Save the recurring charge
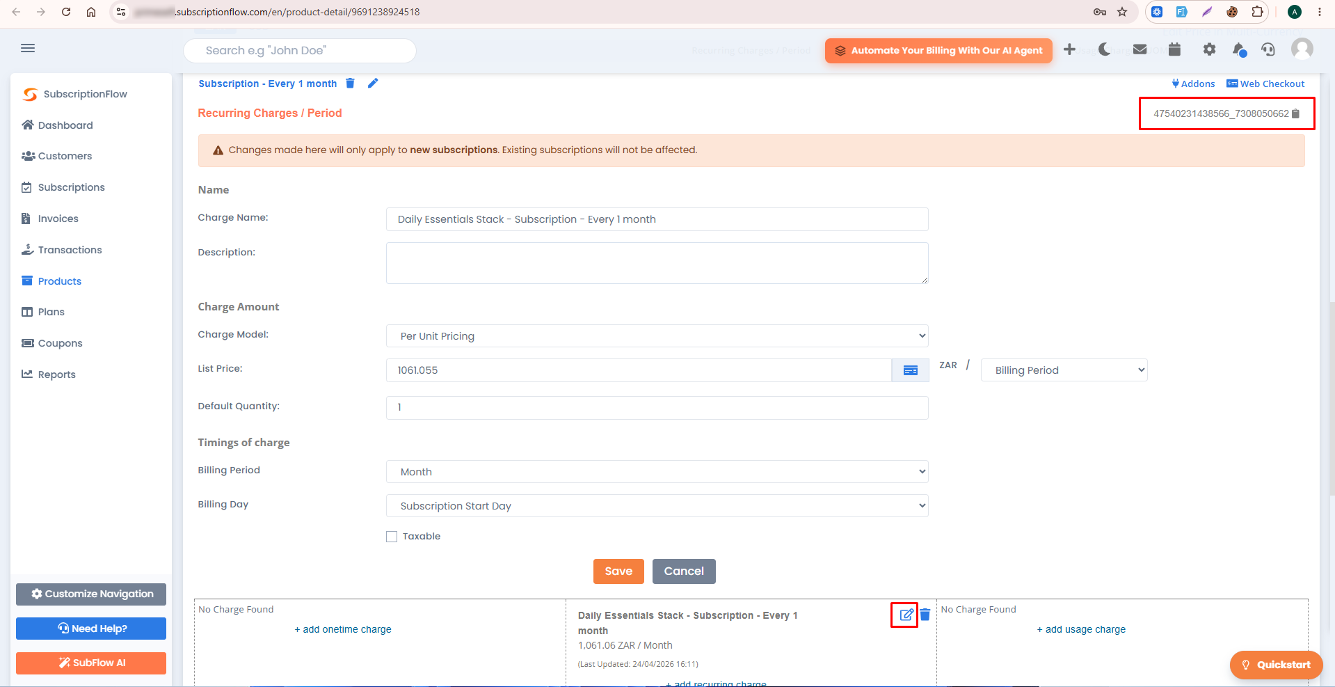Image resolution: width=1335 pixels, height=687 pixels. pyautogui.click(x=618, y=571)
